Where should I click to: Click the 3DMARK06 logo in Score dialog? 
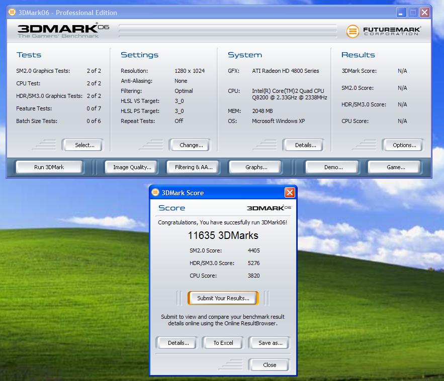(x=269, y=208)
